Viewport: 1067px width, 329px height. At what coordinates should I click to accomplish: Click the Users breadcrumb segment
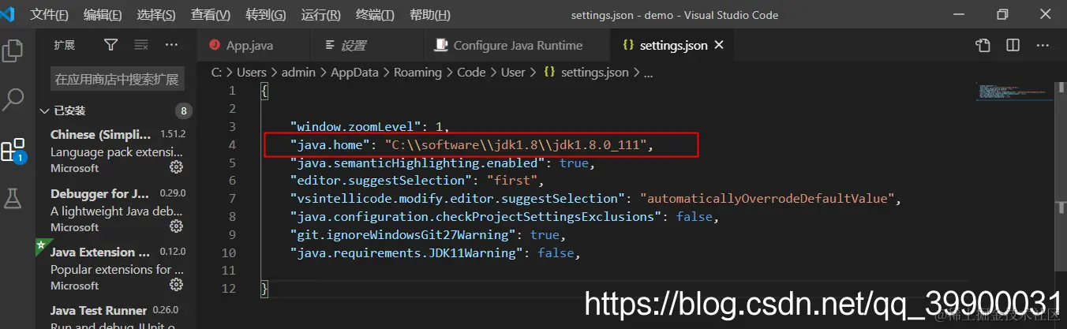(x=252, y=72)
